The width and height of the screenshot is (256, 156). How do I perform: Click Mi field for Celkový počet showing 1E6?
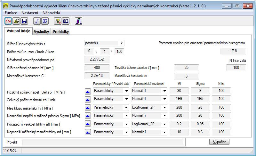pyautogui.click(x=179, y=99)
